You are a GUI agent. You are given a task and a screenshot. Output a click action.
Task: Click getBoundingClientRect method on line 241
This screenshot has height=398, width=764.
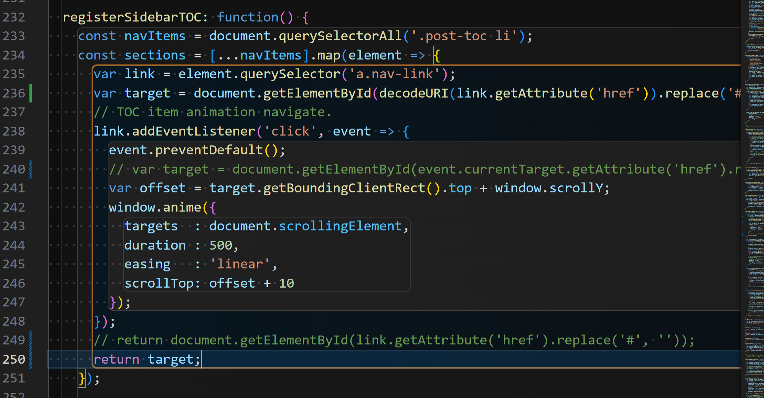pos(344,188)
